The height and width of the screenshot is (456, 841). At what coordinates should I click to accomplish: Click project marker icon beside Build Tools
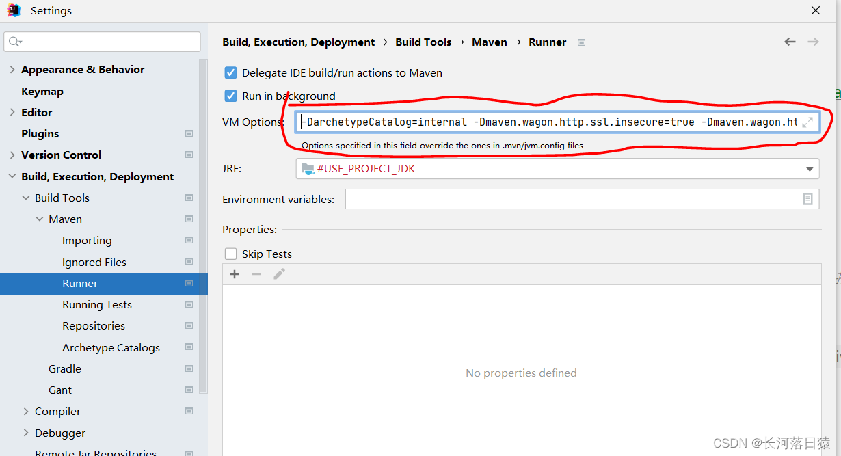189,198
